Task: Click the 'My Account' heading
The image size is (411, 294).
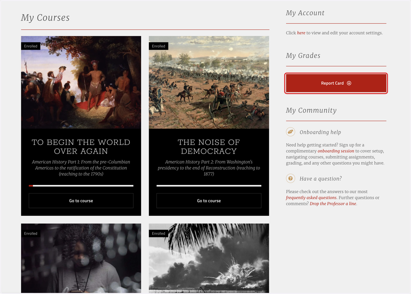Action: (305, 13)
